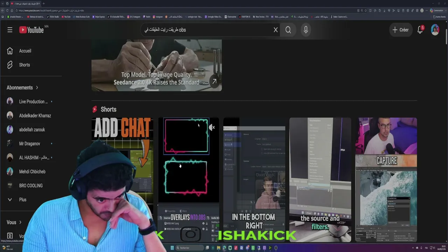
Task: Reload the page
Action: click(x=7, y=10)
